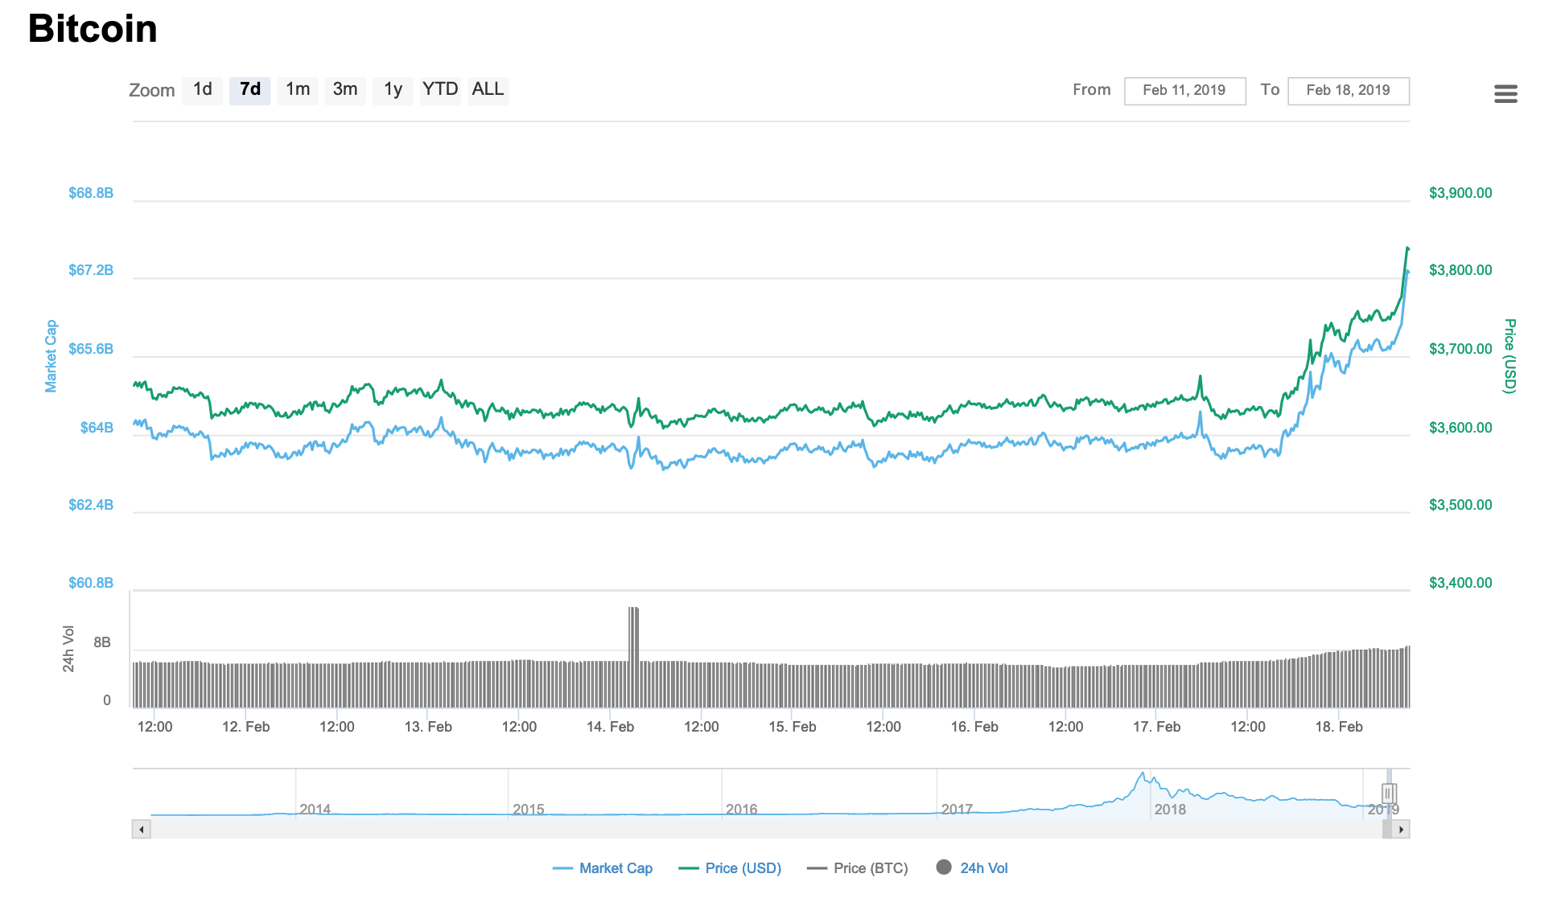
Task: Click the navigator range handle near 2019
Action: tap(1389, 794)
